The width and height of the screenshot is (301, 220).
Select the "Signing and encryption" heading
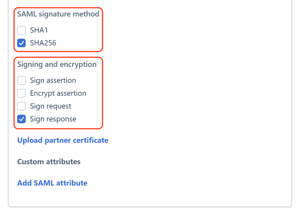coord(57,64)
